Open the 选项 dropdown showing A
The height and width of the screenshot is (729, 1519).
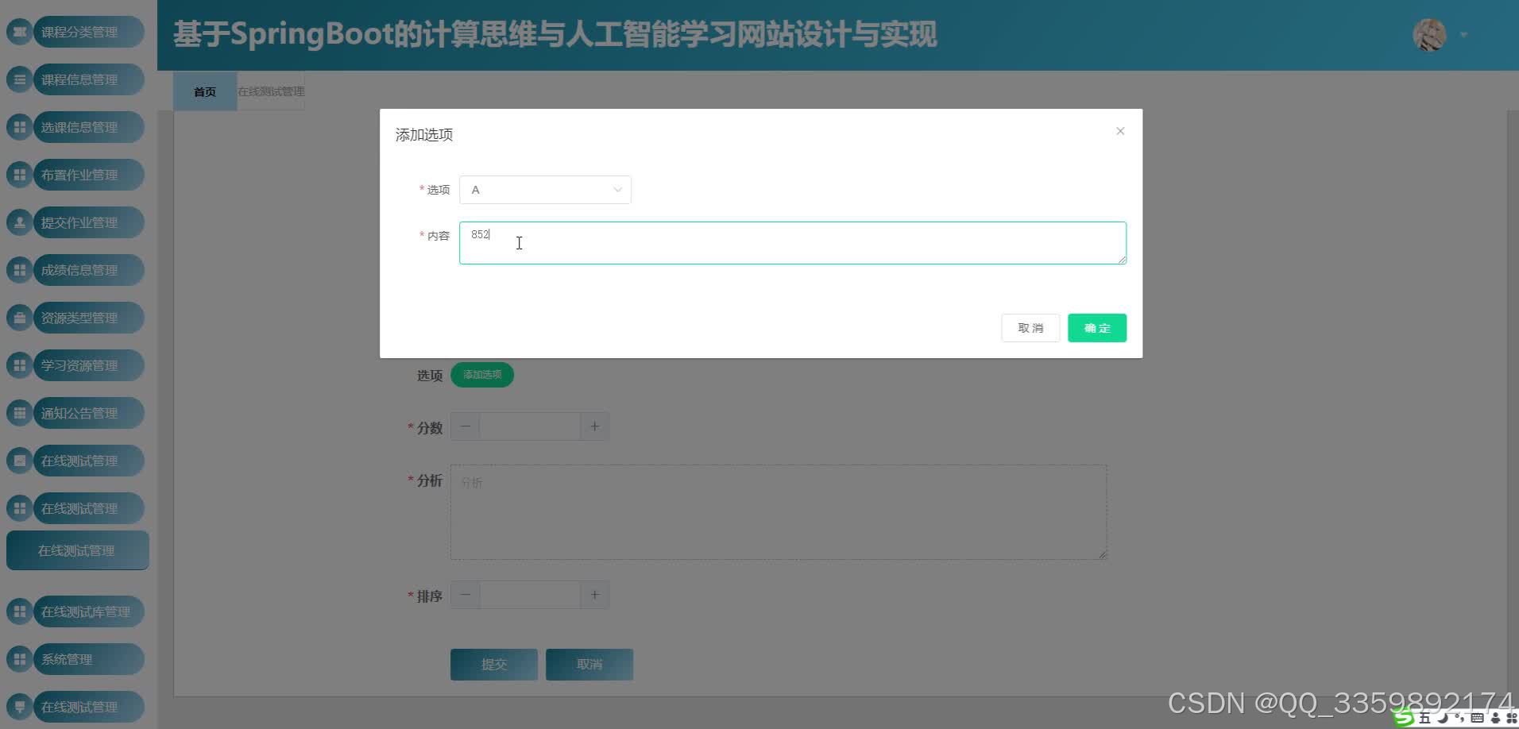click(545, 190)
